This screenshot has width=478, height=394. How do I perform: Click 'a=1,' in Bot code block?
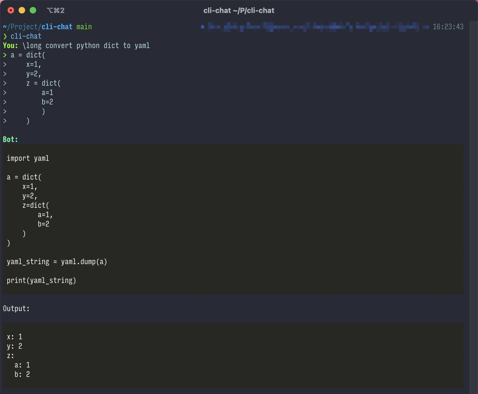45,215
